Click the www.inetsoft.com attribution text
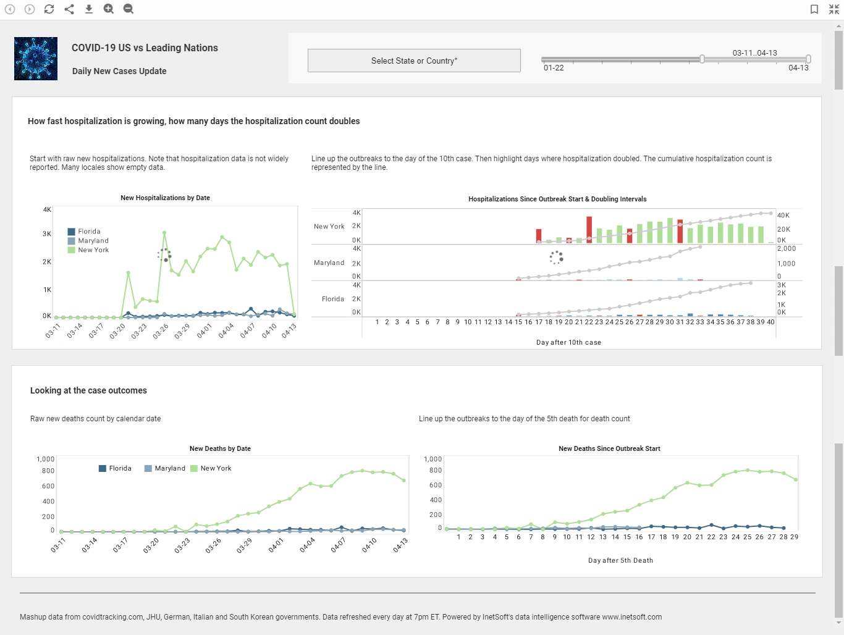The image size is (844, 635). (631, 616)
